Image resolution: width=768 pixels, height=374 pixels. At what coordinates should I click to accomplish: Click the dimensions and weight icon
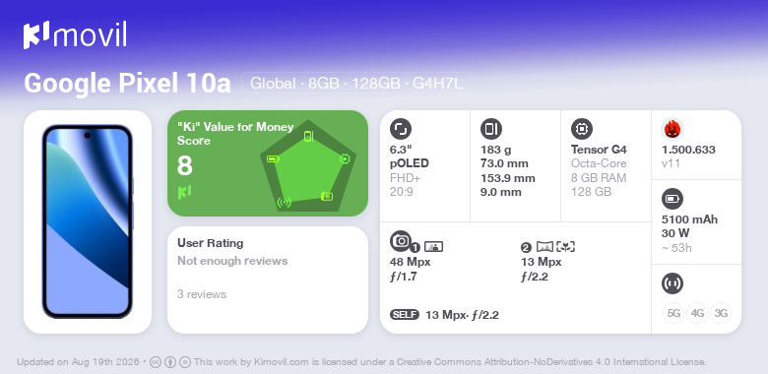491,129
